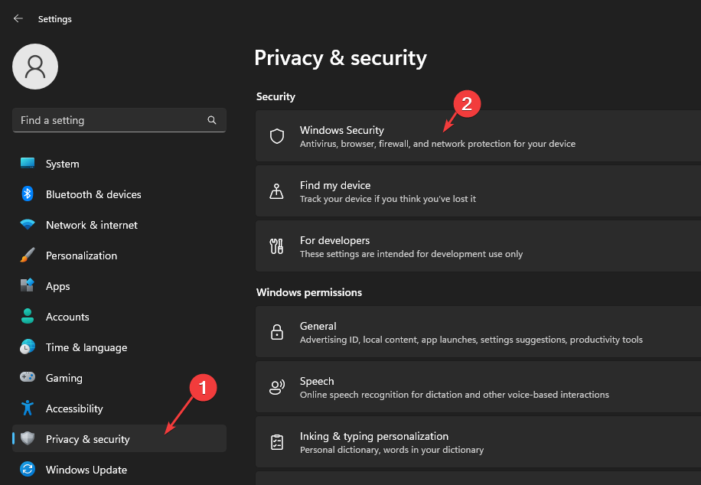Click the Network wifi icon
701x485 pixels.
click(x=28, y=224)
